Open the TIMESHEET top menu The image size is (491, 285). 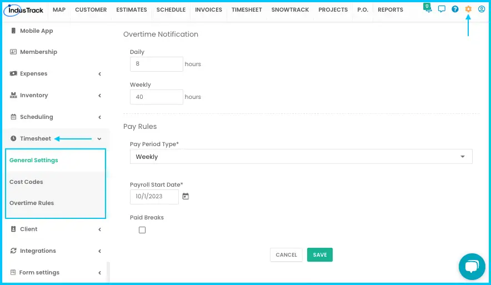pos(247,9)
